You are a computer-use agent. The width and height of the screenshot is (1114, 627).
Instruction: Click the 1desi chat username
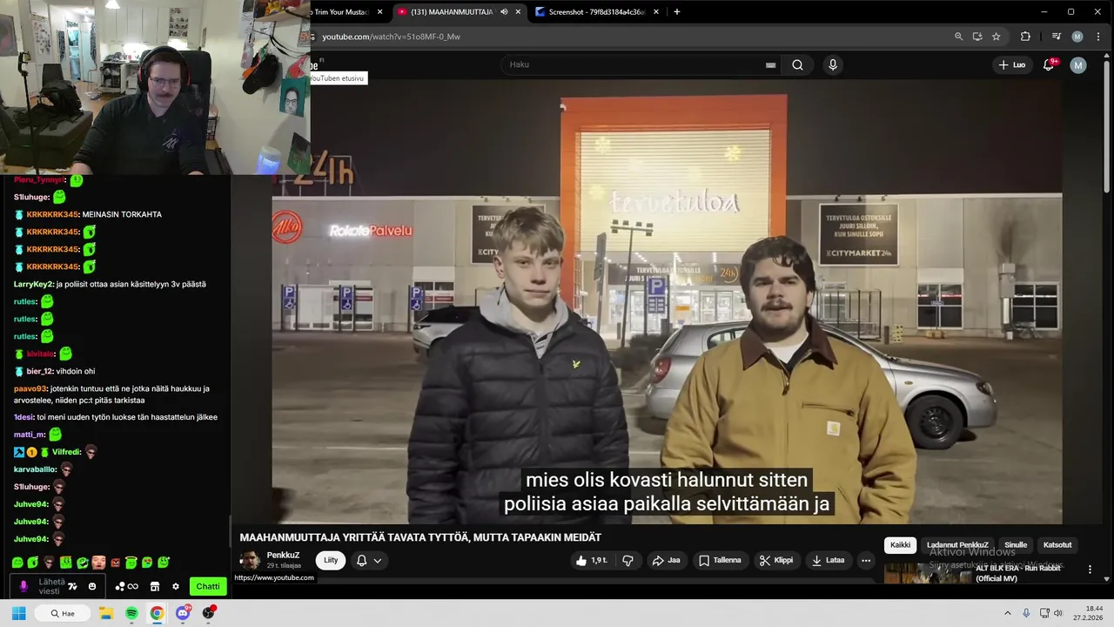click(x=23, y=417)
